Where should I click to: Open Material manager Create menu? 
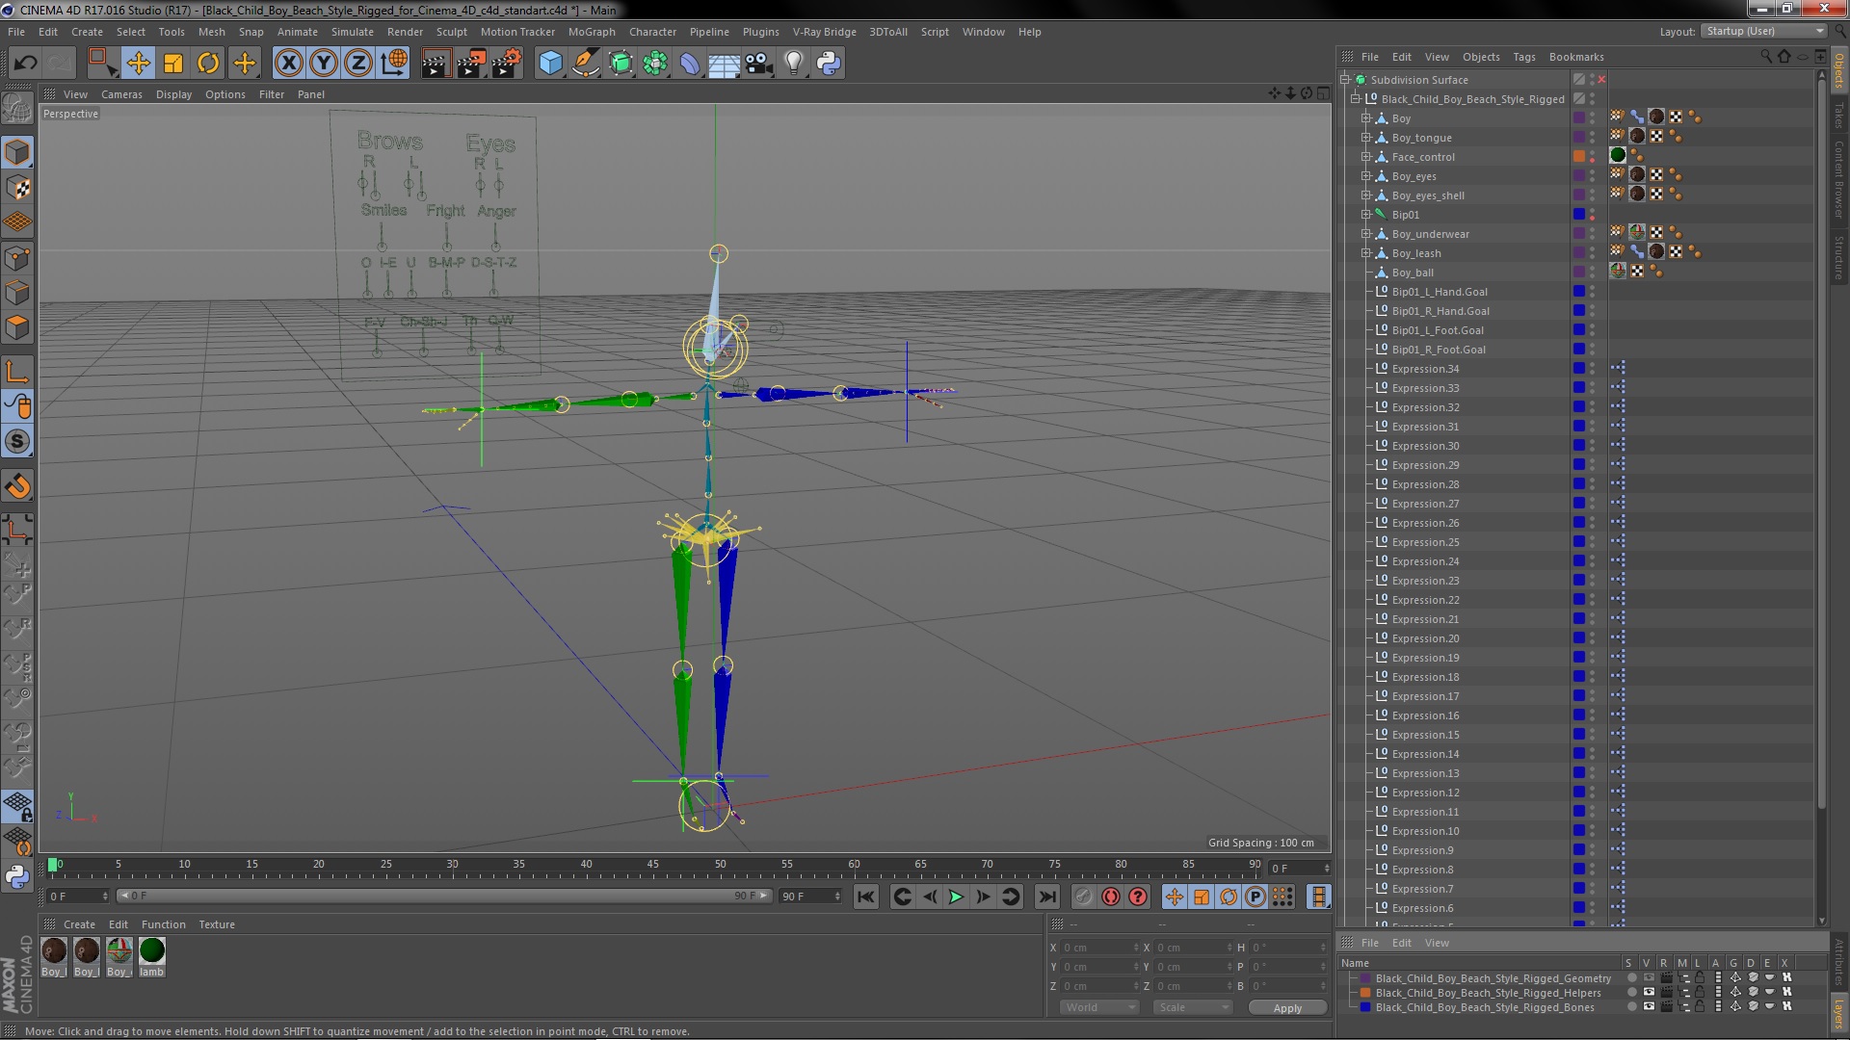pos(79,924)
